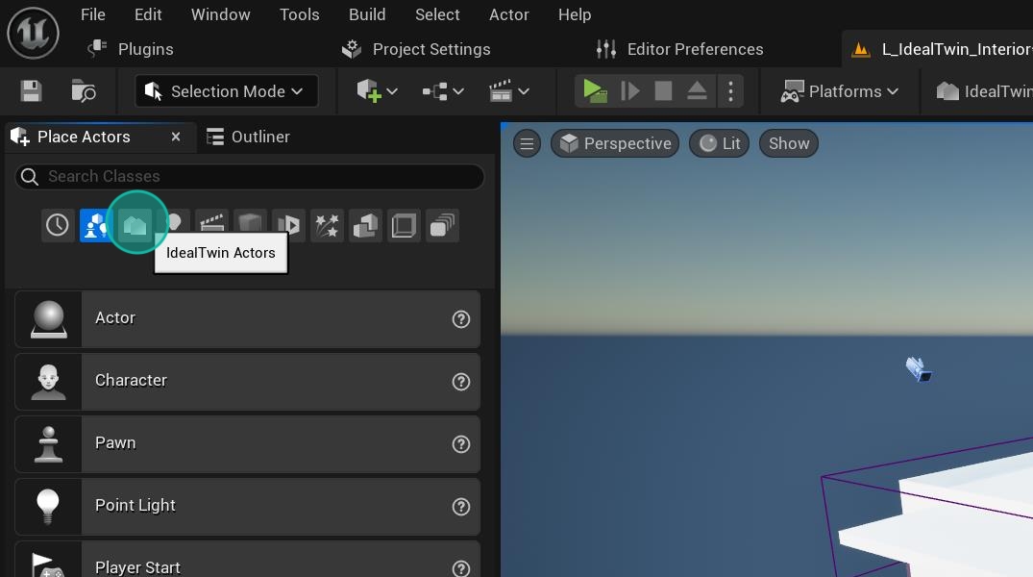
Task: Open the Edit menu
Action: pyautogui.click(x=148, y=14)
